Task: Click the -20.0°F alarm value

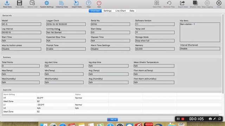Action: pos(40,105)
